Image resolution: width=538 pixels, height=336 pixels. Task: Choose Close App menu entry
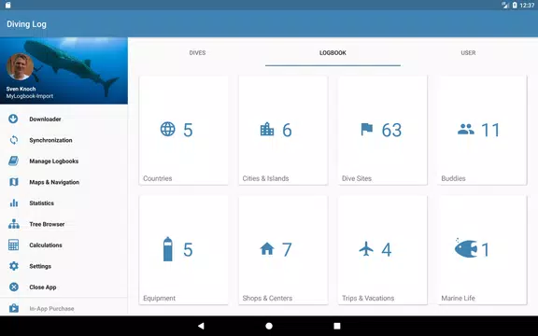pyautogui.click(x=64, y=287)
